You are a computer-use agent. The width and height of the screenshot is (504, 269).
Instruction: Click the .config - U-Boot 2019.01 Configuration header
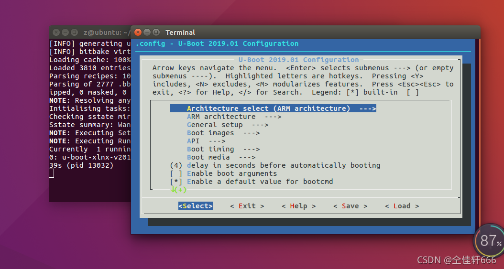(217, 43)
